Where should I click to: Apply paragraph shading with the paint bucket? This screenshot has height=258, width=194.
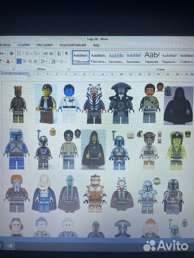(x=53, y=61)
